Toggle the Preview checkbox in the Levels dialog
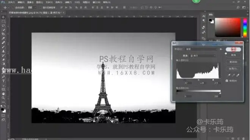The image size is (250, 140). [x=227, y=81]
